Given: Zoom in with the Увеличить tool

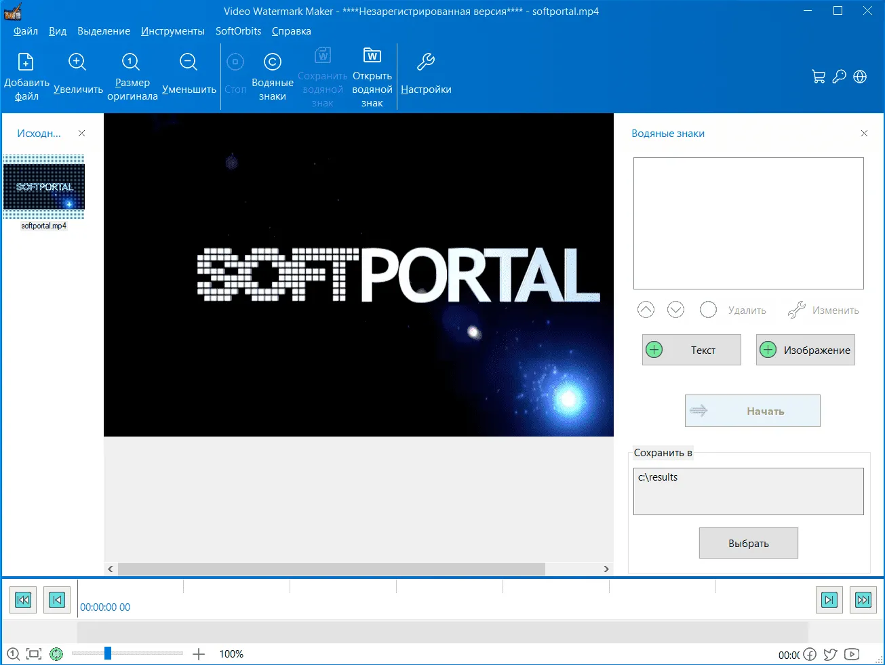Looking at the screenshot, I should tap(78, 74).
